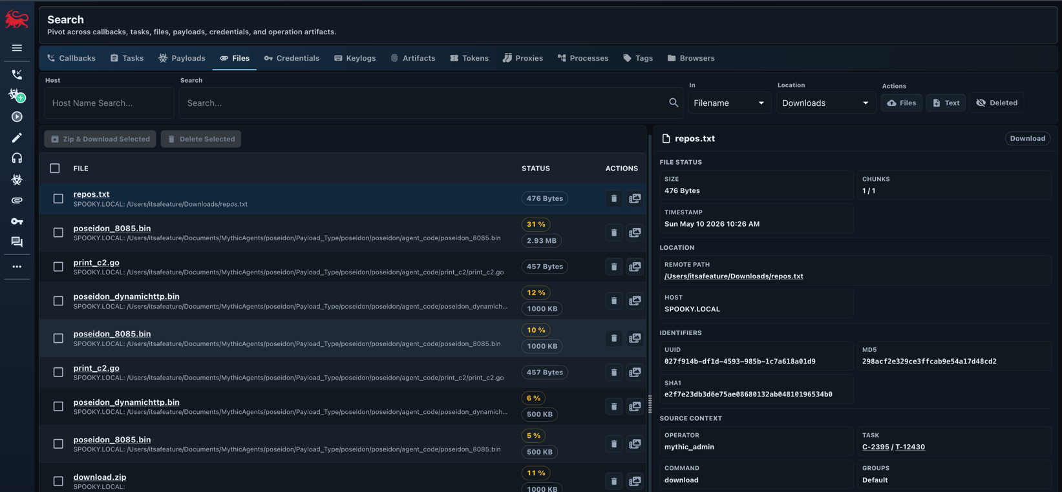Switch to the Artifacts tab

[413, 58]
